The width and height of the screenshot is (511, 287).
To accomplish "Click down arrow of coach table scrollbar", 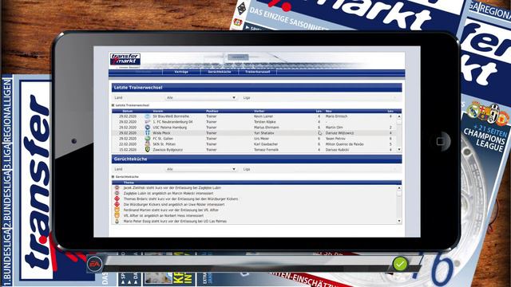I will (399, 150).
